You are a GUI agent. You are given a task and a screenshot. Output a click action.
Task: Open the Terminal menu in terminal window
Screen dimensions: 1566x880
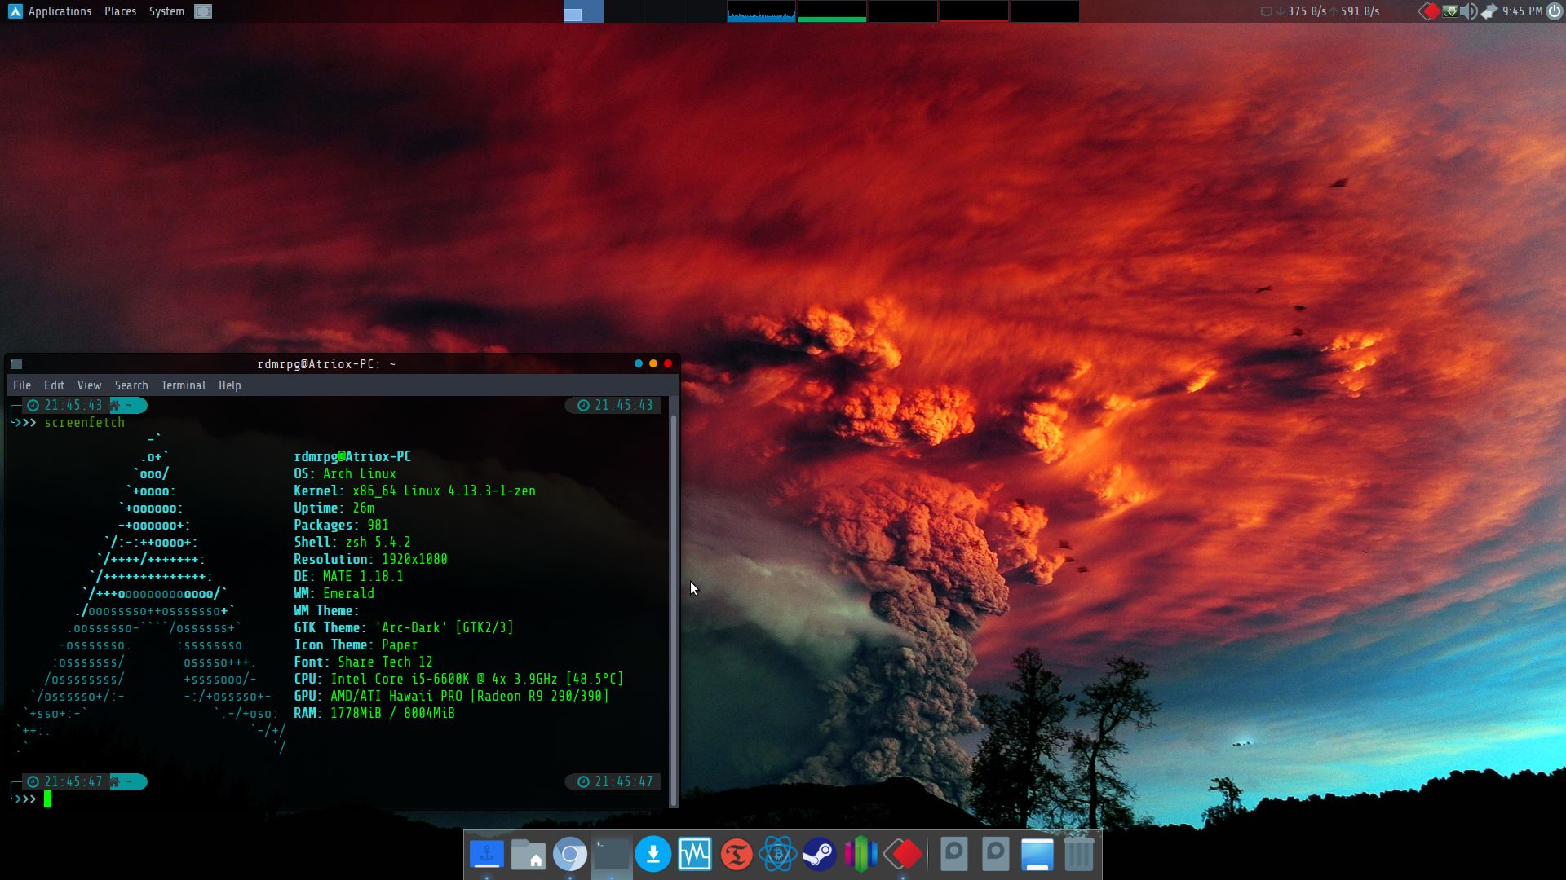pos(183,385)
